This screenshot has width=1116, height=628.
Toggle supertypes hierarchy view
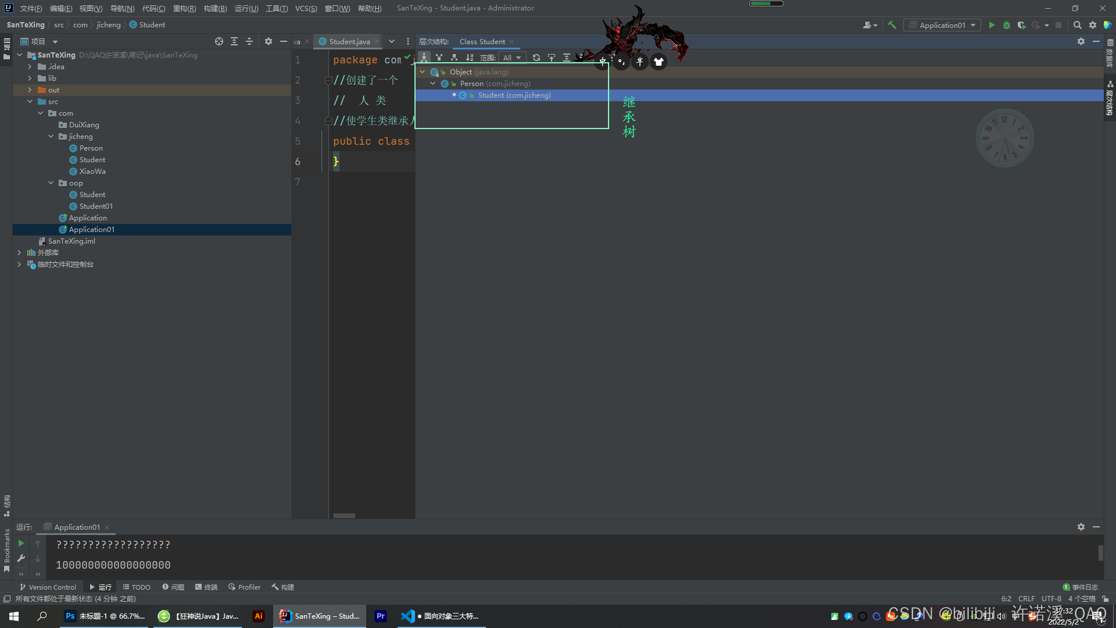[439, 58]
